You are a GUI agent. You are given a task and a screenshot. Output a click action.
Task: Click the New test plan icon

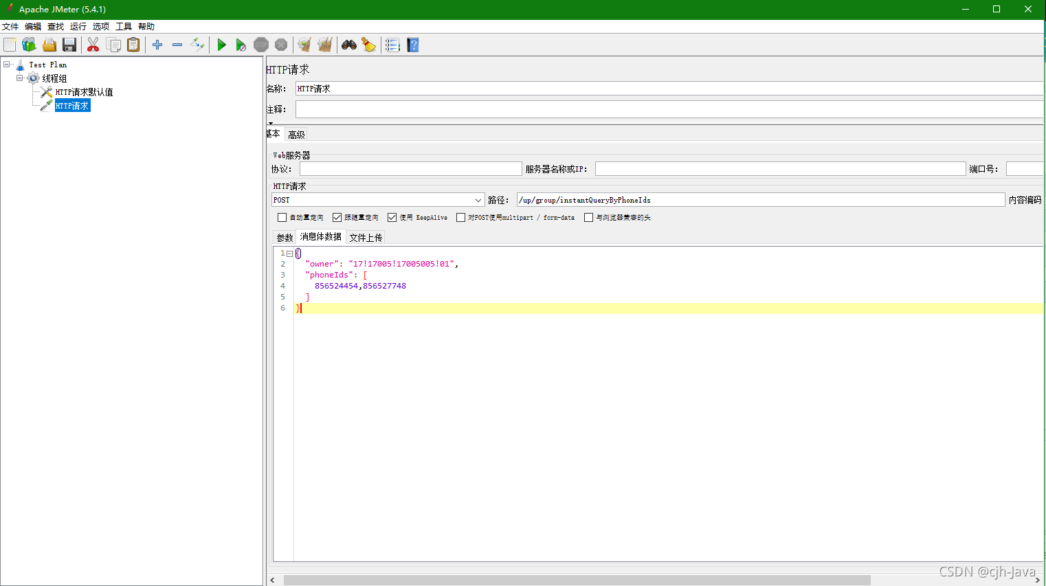point(10,45)
